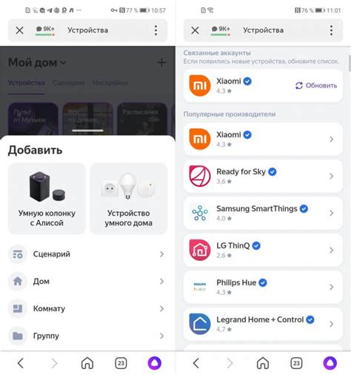Click scrollbar on the right screen edge
351x375 pixels.
350,63
